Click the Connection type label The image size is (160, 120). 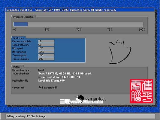tap(21, 70)
